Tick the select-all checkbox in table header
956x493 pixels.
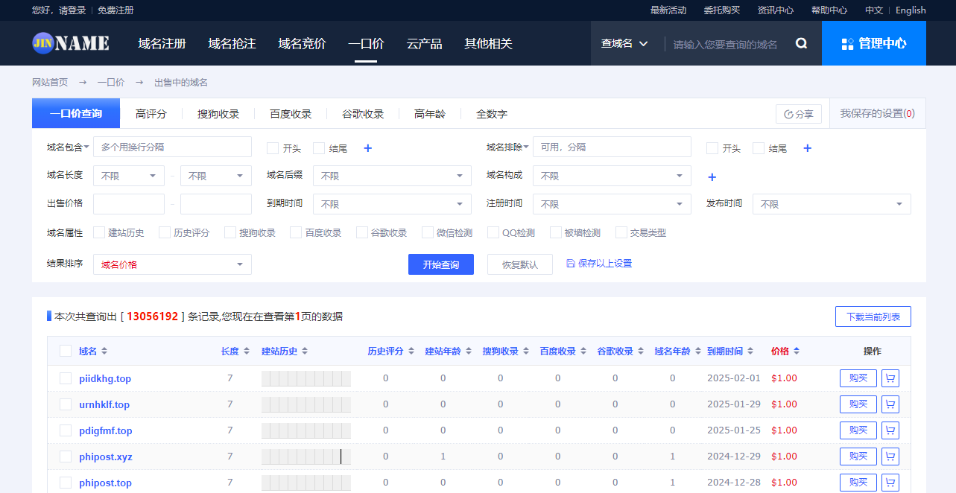pos(66,351)
